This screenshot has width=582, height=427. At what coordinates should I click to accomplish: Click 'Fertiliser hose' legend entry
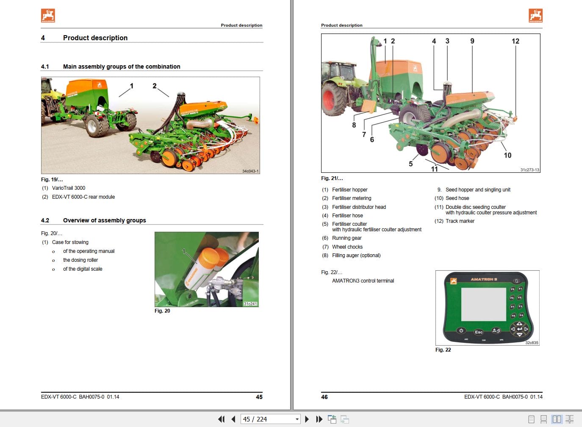pyautogui.click(x=347, y=216)
